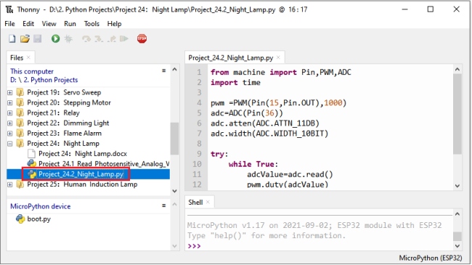Open the Run menu
472x265 pixels.
[x=70, y=24]
